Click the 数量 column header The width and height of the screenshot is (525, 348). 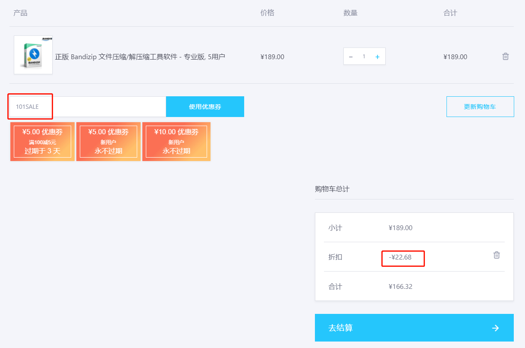tap(350, 13)
